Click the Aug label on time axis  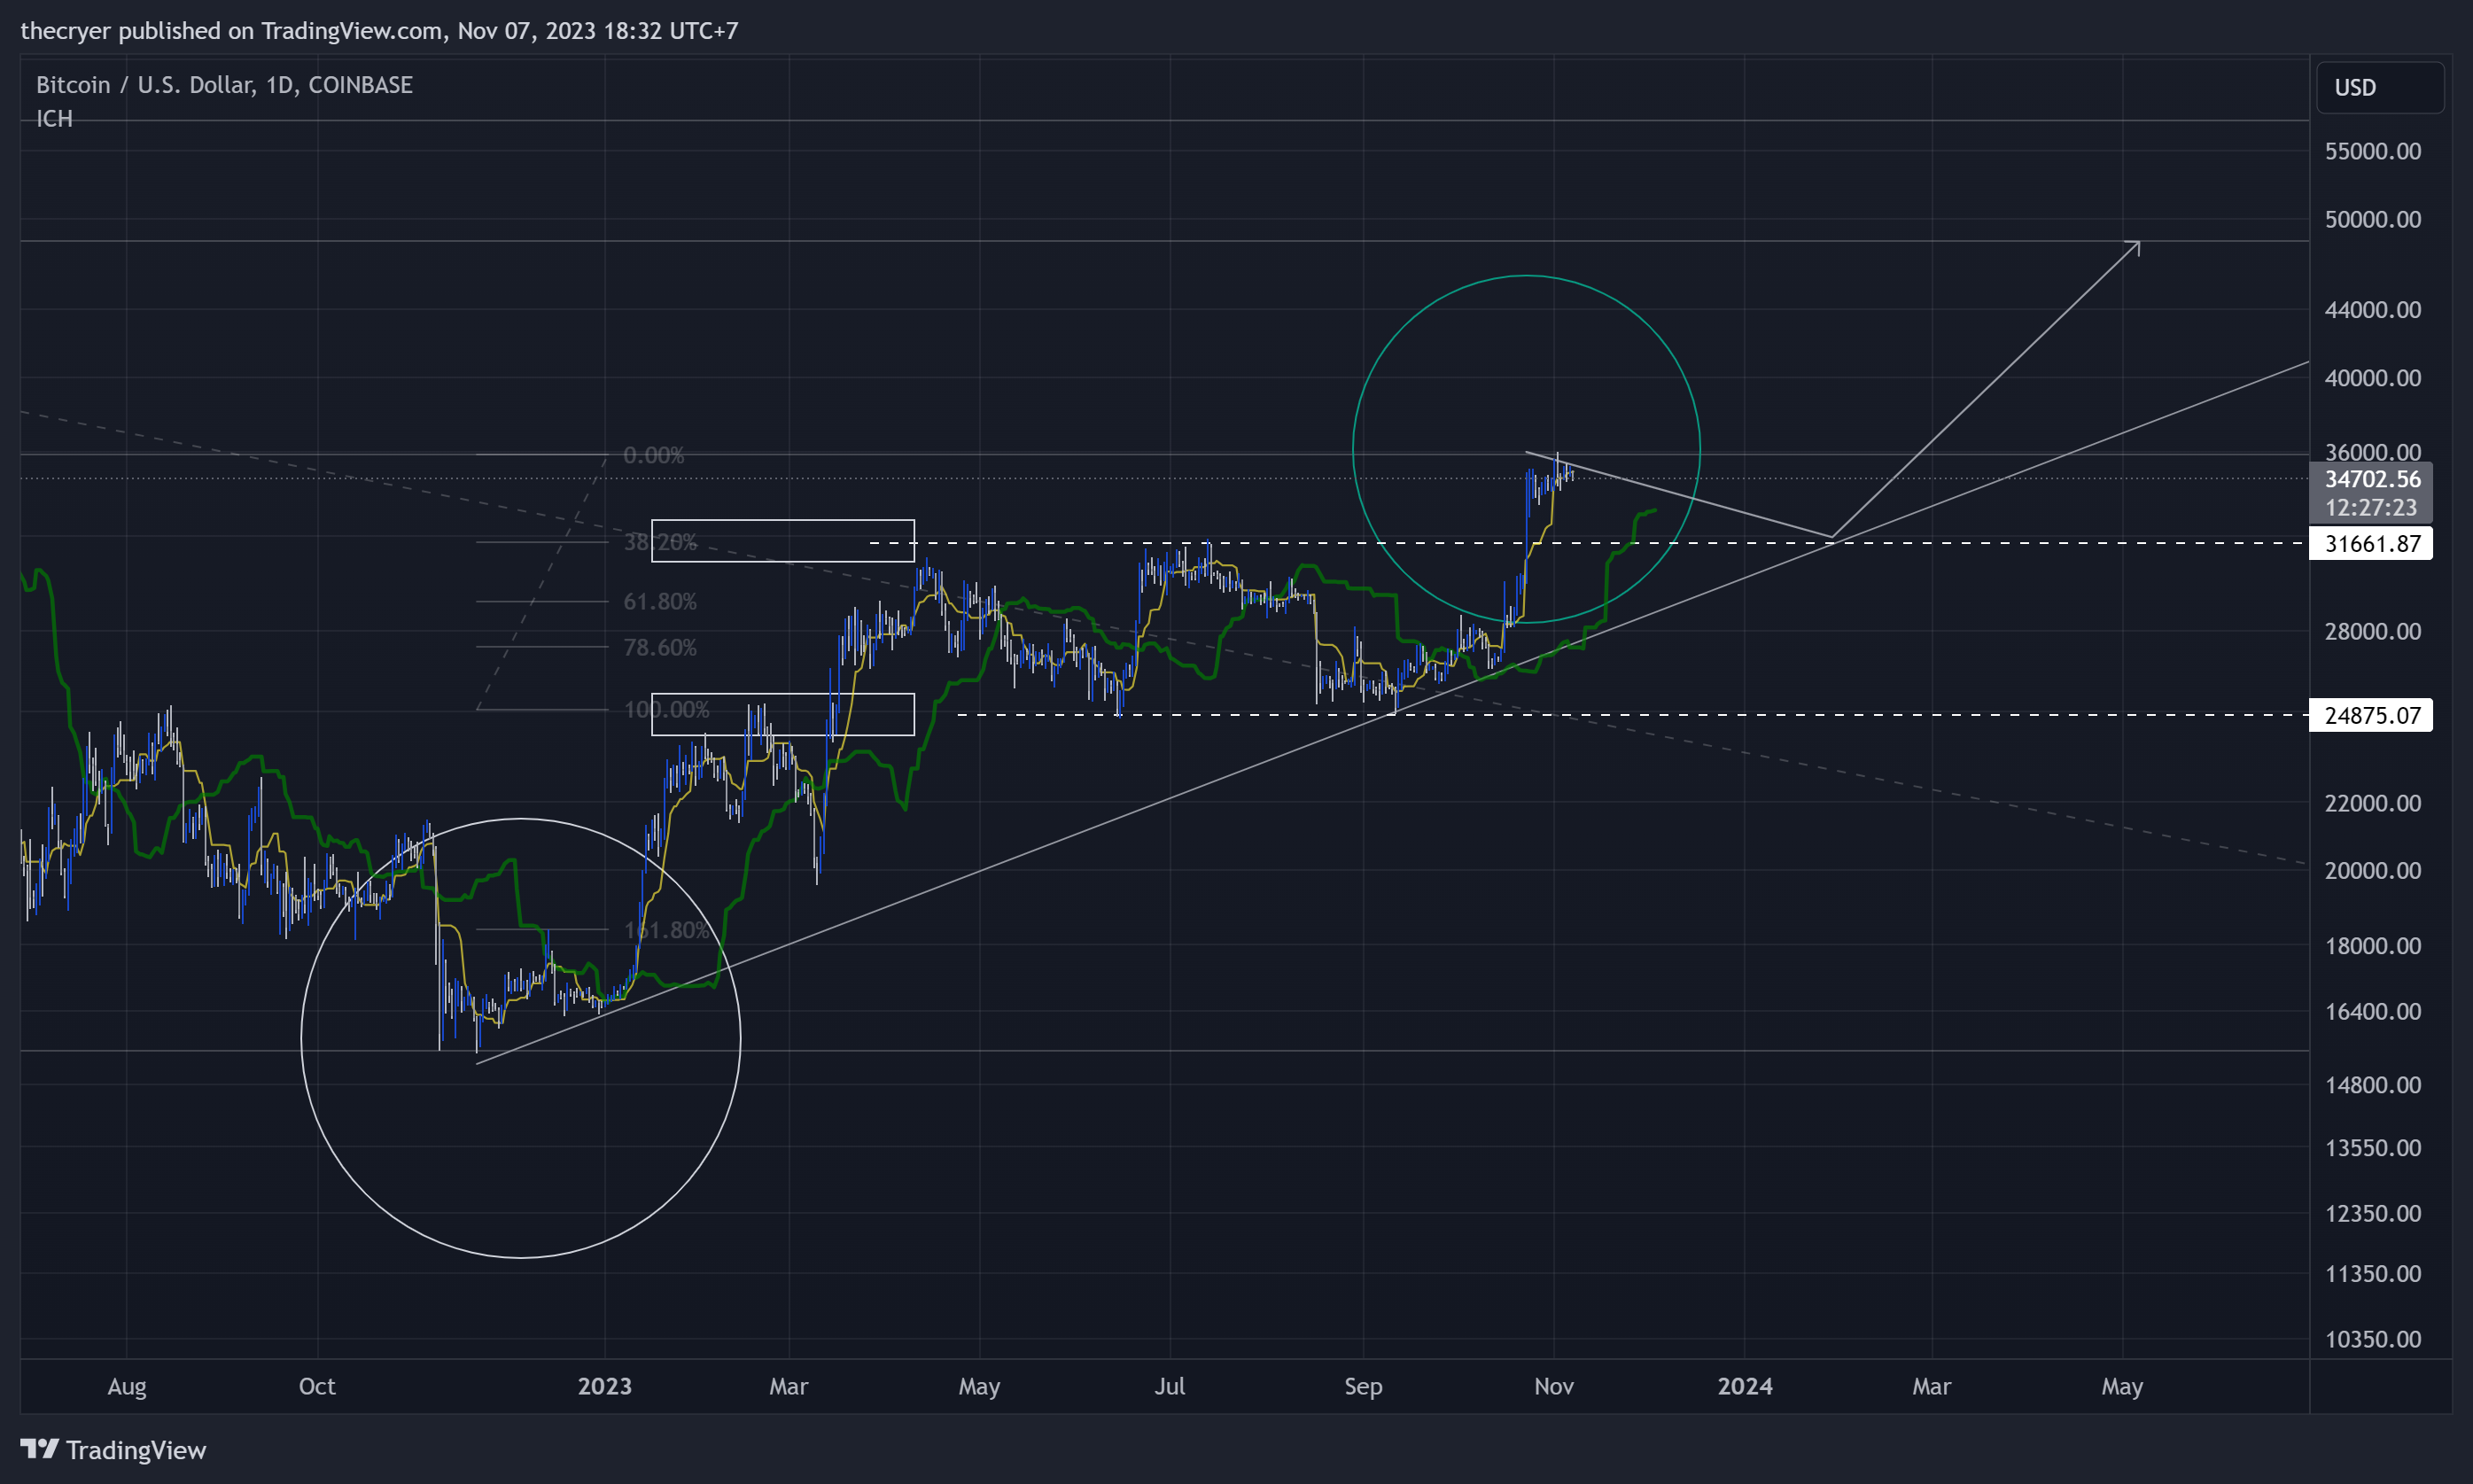[x=127, y=1387]
